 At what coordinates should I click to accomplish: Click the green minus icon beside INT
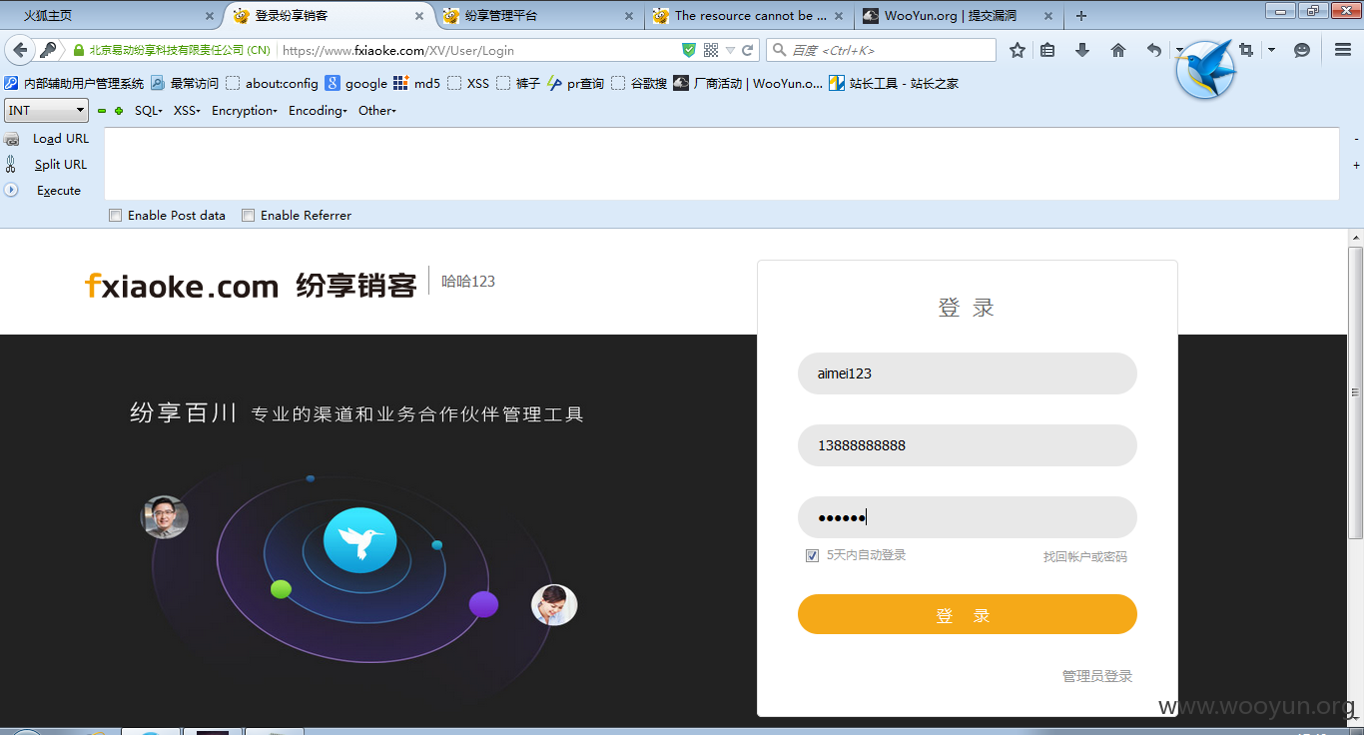click(102, 111)
